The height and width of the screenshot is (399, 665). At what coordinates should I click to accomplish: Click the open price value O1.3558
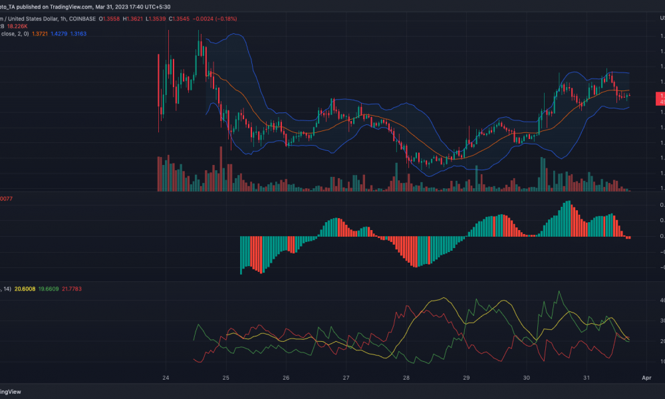pyautogui.click(x=110, y=19)
